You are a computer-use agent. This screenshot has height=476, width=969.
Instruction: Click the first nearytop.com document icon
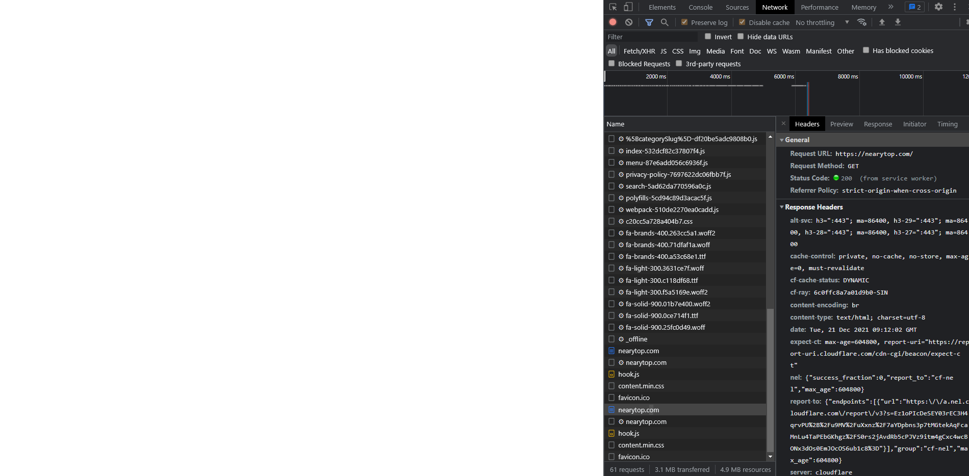pyautogui.click(x=611, y=351)
